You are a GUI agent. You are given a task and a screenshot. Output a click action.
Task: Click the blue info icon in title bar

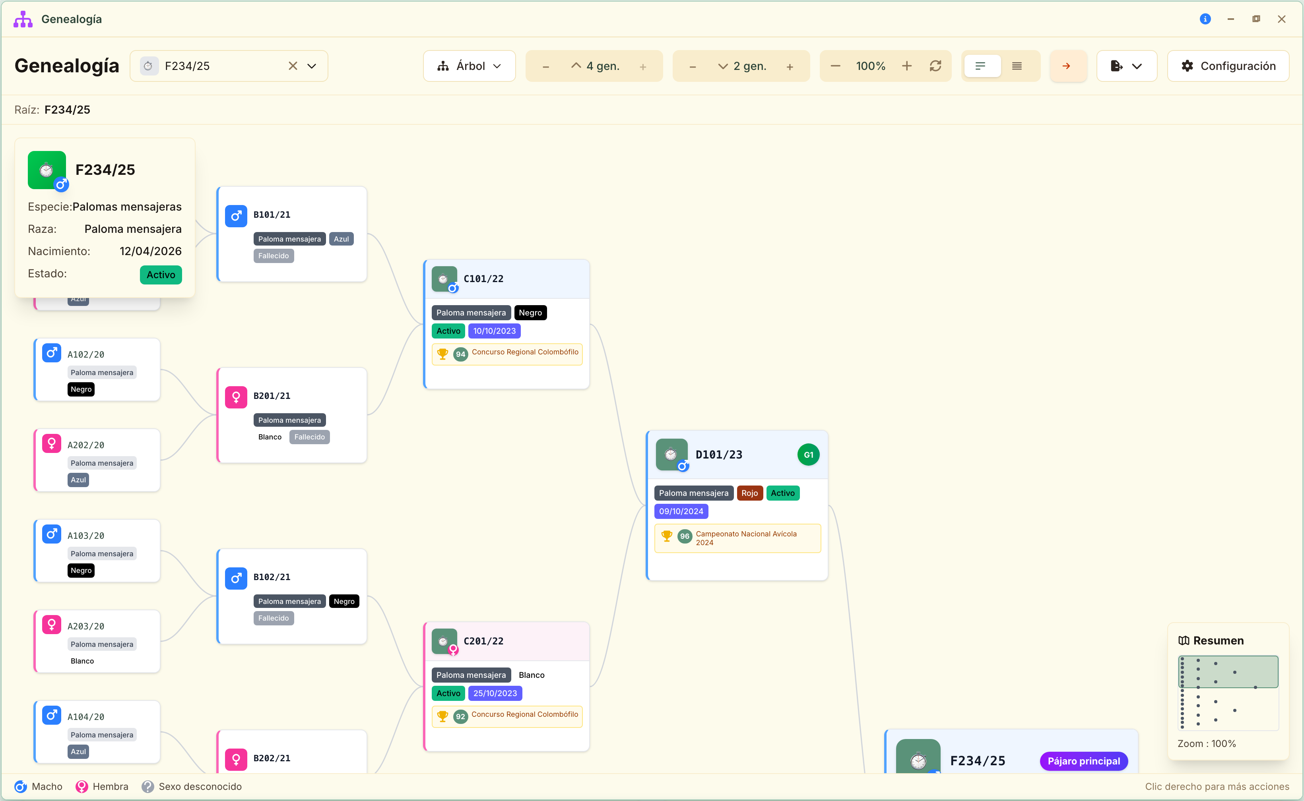pyautogui.click(x=1205, y=19)
